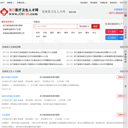The height and width of the screenshot is (128, 128).
Task: Open the 职位类别 category dropdown
Action: pyautogui.click(x=84, y=26)
